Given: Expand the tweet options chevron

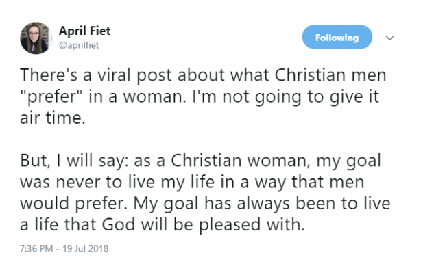Looking at the screenshot, I should tap(391, 38).
